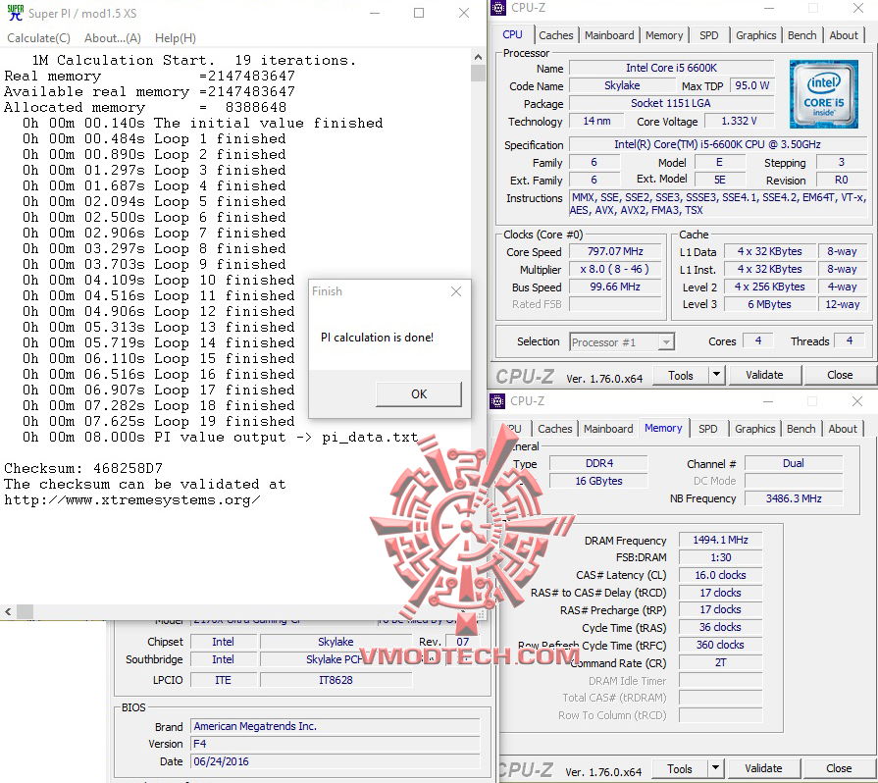Open the Calculate menu in Super PI
The image size is (878, 783).
38,37
